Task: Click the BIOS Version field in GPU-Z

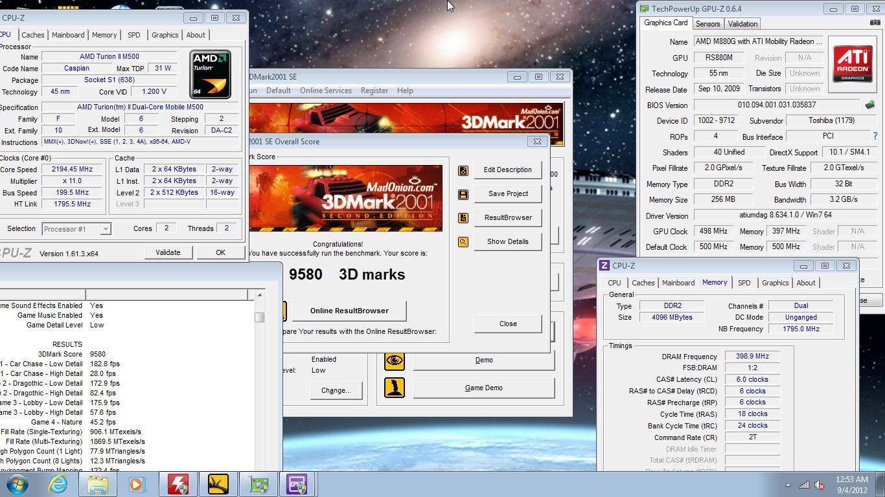Action: tap(776, 105)
